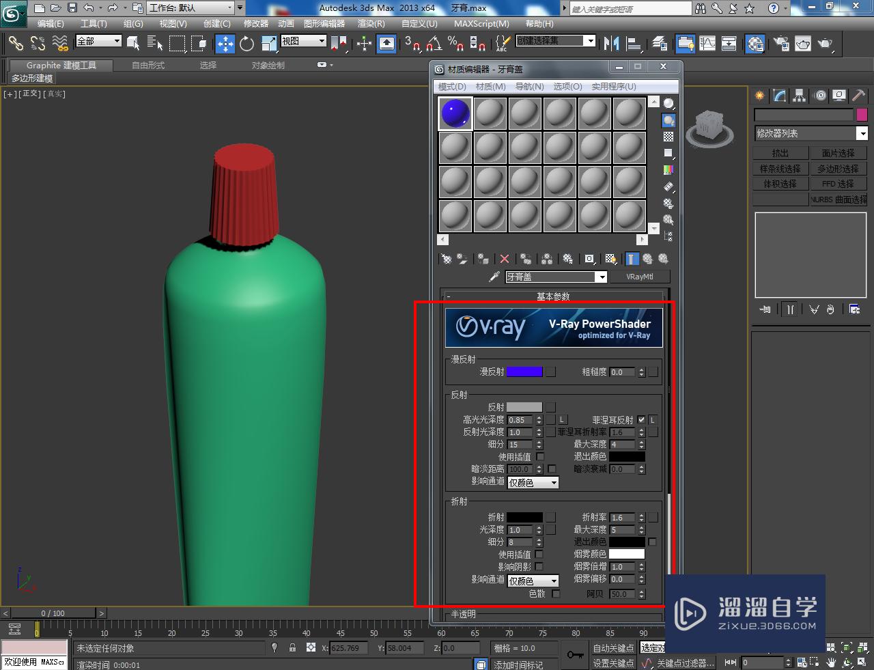Click 设置关键点 Set Key button
Image resolution: width=874 pixels, height=670 pixels.
pos(614,662)
